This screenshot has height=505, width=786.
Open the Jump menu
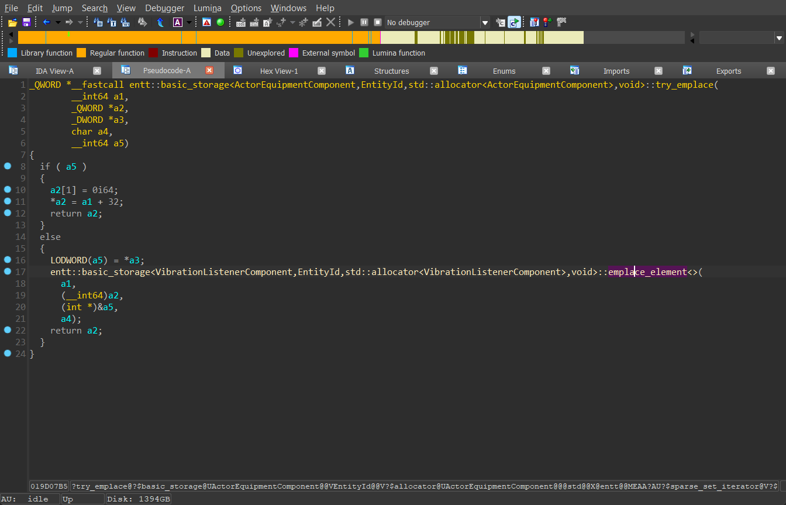(62, 8)
